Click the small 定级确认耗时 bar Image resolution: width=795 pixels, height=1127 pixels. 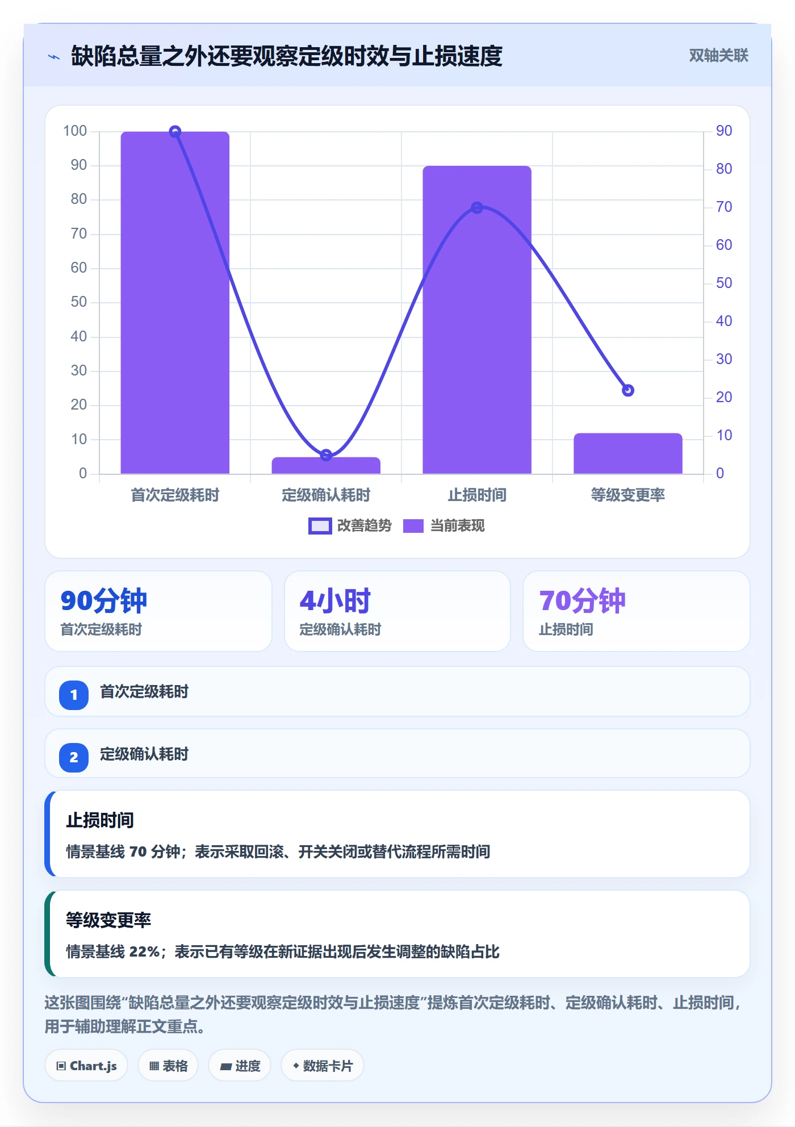tap(326, 465)
